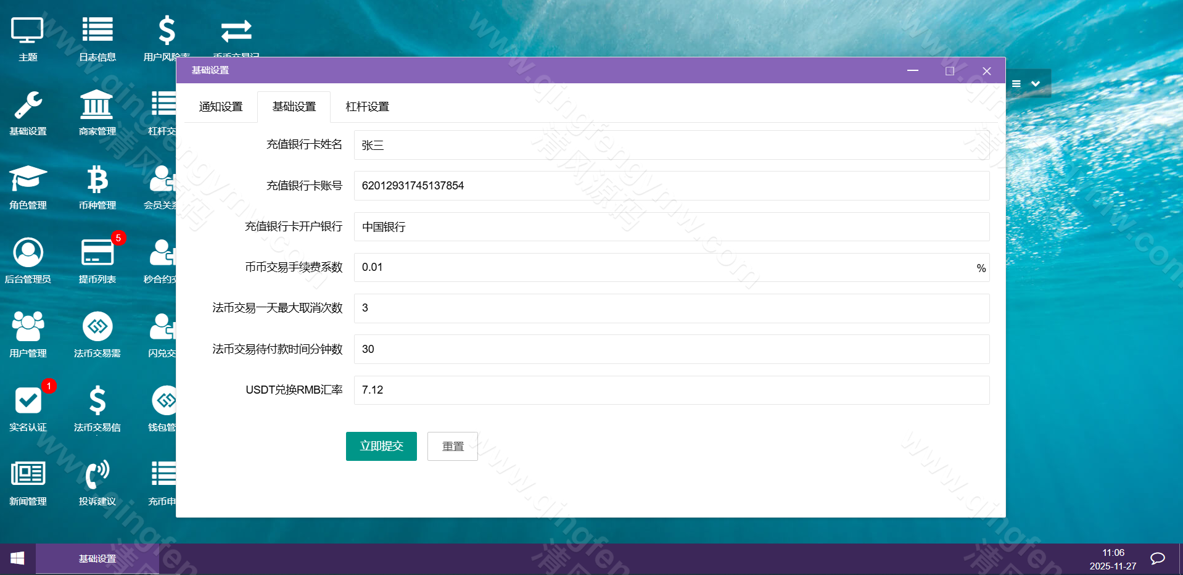Open 商家管理 merchant management

point(97,111)
